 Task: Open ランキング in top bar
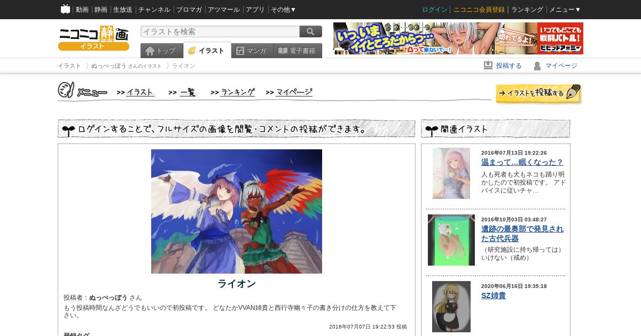click(527, 10)
